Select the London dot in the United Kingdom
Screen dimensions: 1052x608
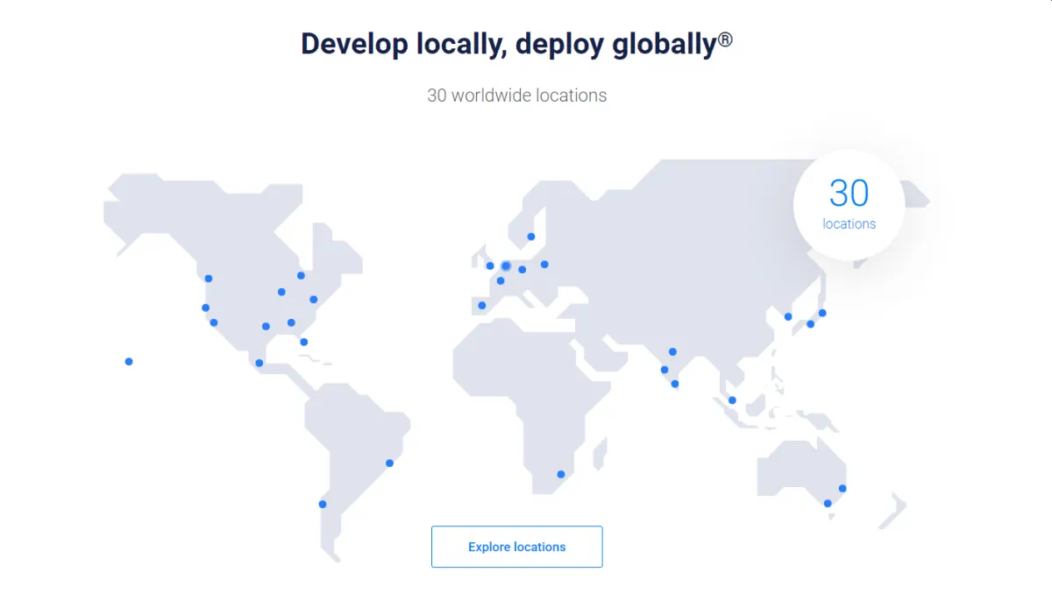point(490,265)
